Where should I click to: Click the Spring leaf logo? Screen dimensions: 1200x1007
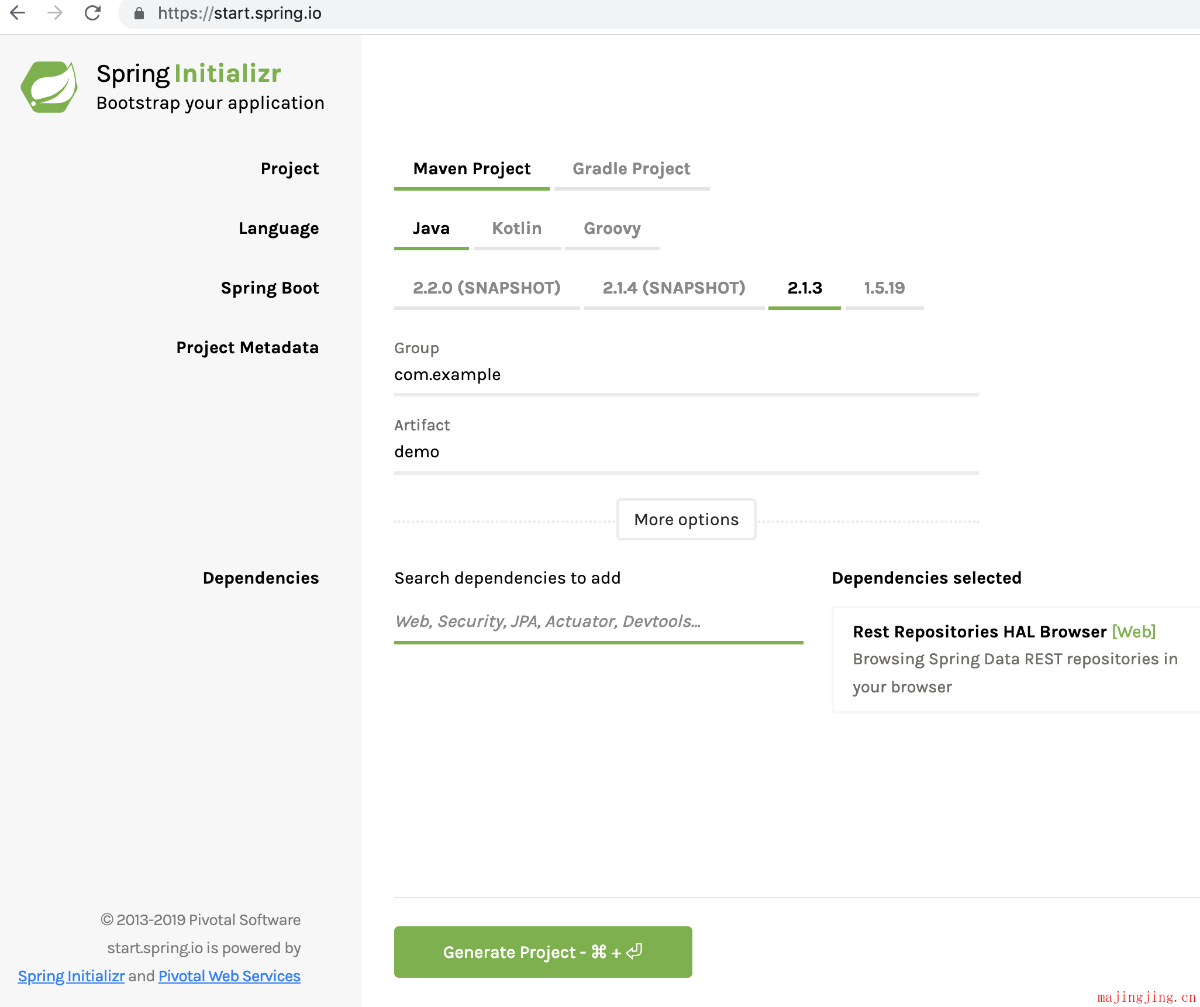pyautogui.click(x=49, y=87)
